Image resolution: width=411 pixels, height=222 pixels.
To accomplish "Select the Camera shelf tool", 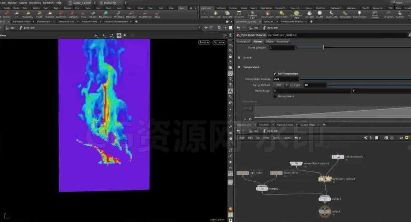I will 204,14.
